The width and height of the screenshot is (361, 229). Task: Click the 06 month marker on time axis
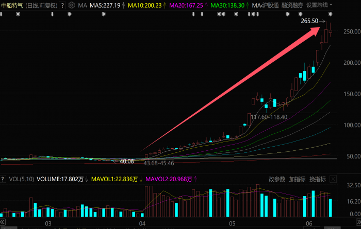tap(309, 223)
